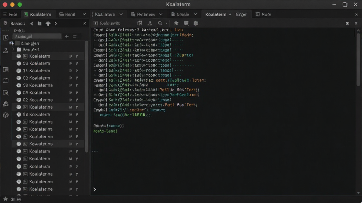Toggle the pin icon on the 23 Koalaterm row
Screen dimensions: 362x203
point(71,70)
